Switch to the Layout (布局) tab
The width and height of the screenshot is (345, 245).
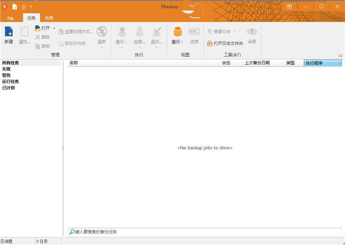(x=49, y=18)
